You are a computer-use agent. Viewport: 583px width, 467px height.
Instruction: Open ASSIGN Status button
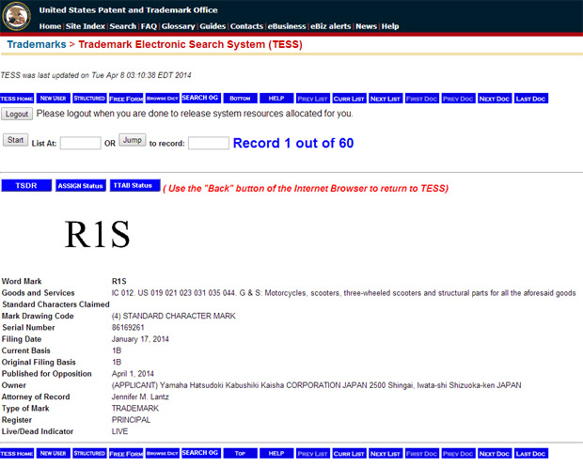click(81, 185)
